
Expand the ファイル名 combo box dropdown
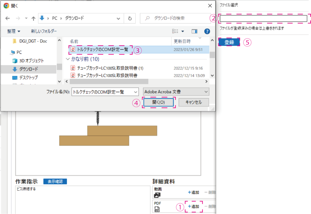[135, 92]
